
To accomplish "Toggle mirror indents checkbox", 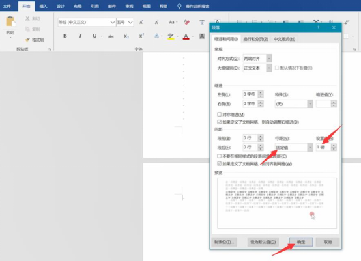I will 219,115.
